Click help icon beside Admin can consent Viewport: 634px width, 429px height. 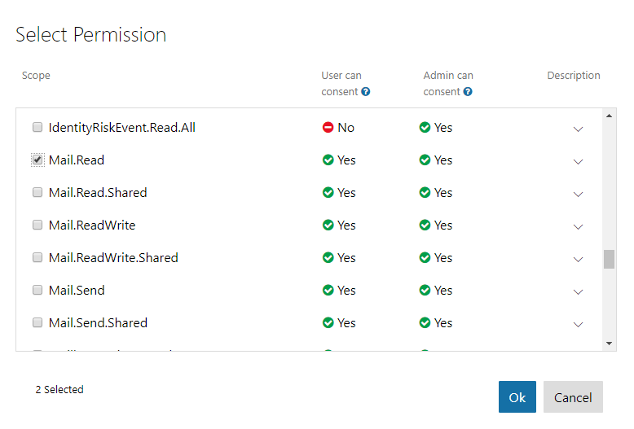[x=468, y=92]
